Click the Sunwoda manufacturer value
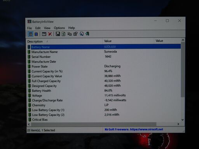The width and height of the screenshot is (199, 149). [110, 52]
